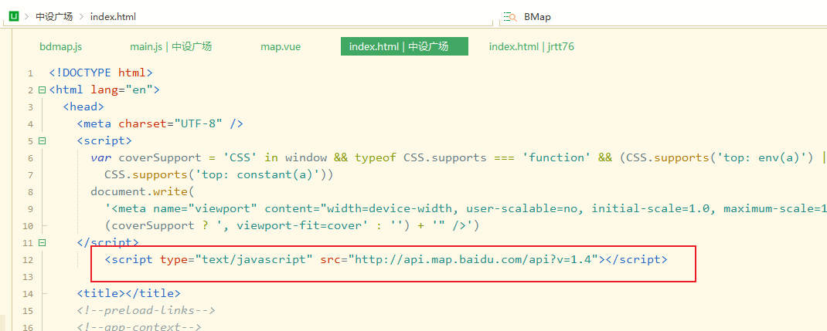Click the search icon beside BMap
The image size is (827, 331).
(510, 17)
